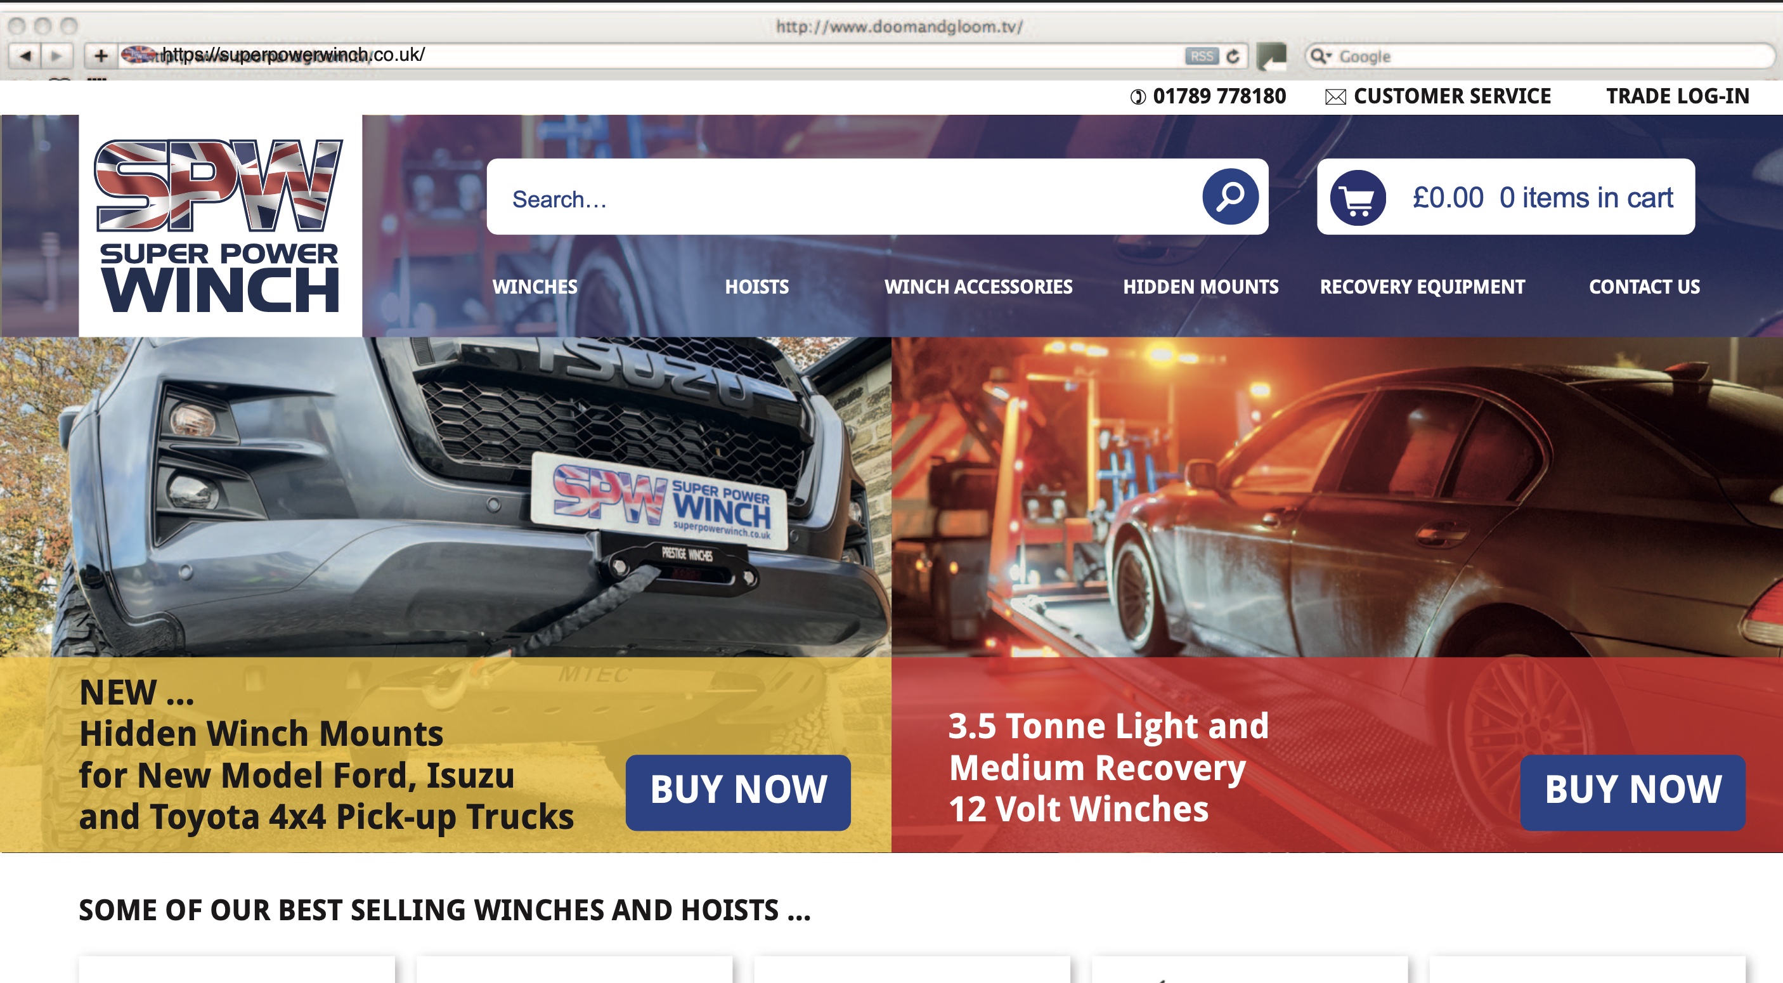
Task: Click the best selling winches and hoists heading
Action: pos(444,909)
